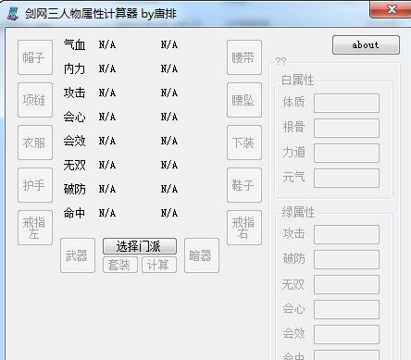Open the 项链 (necklace) equipment slot
Viewport: 411px width, 360px height.
35,100
